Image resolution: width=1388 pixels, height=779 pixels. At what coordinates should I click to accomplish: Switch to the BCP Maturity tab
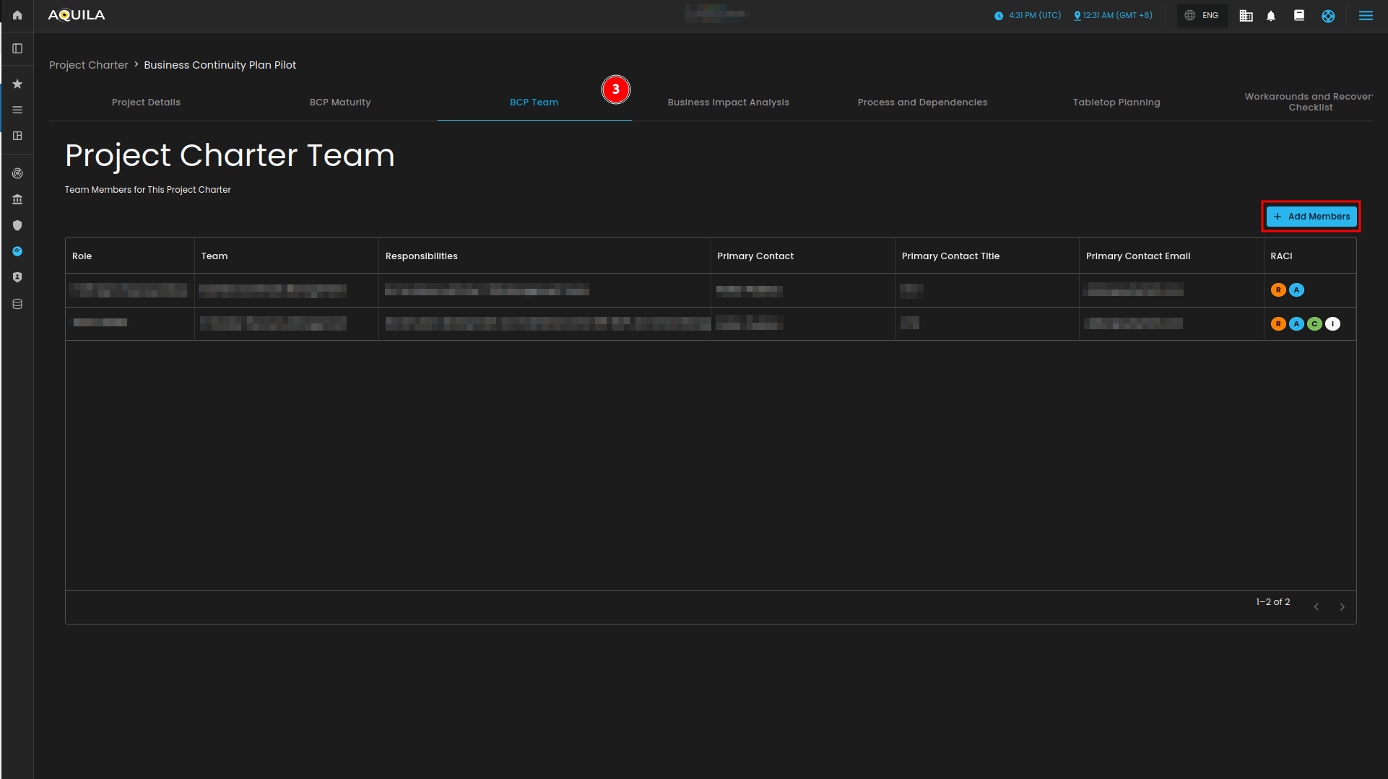point(340,103)
